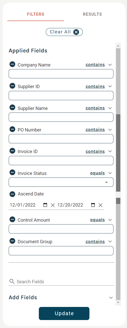
Task: Remove the Ascend Date filter field
Action: (12, 194)
